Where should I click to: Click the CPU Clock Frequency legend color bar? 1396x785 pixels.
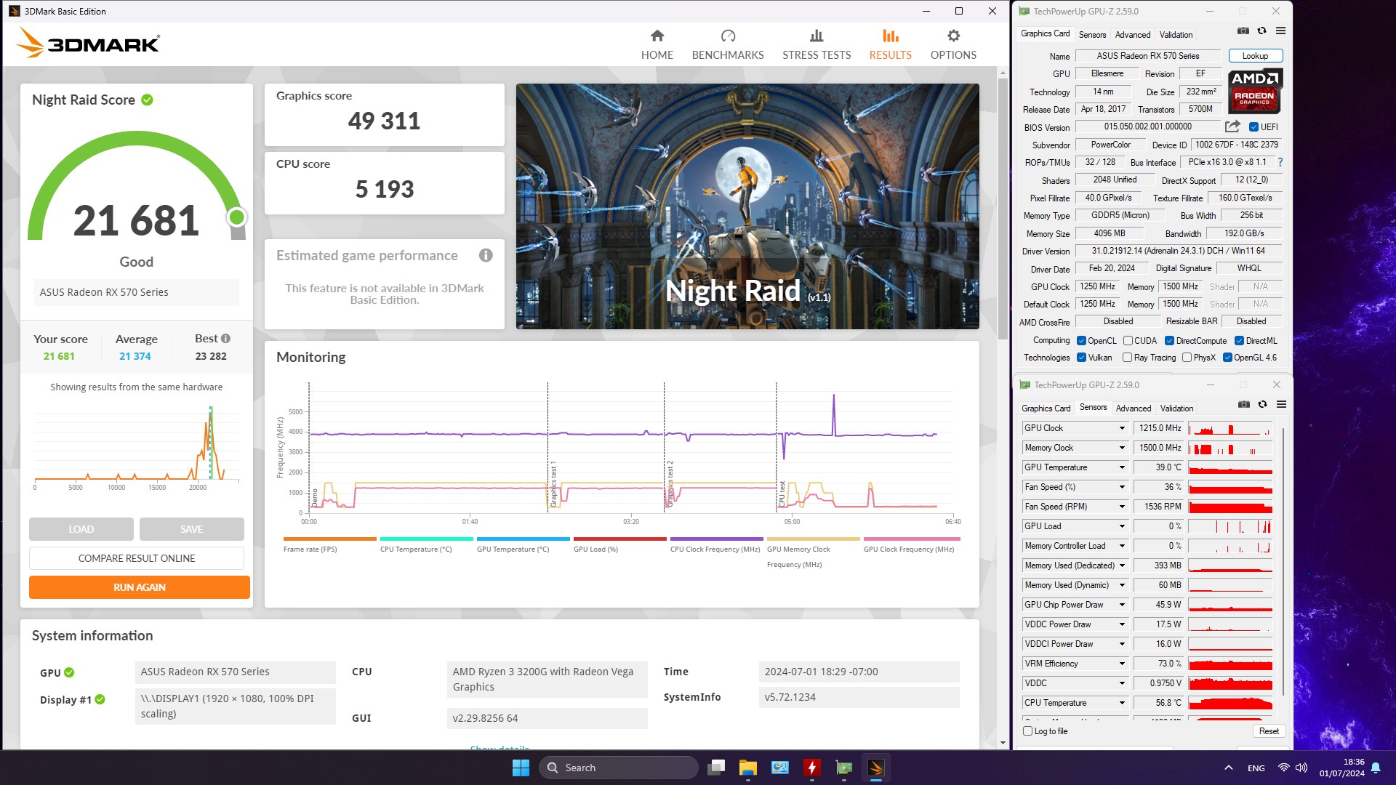coord(717,539)
